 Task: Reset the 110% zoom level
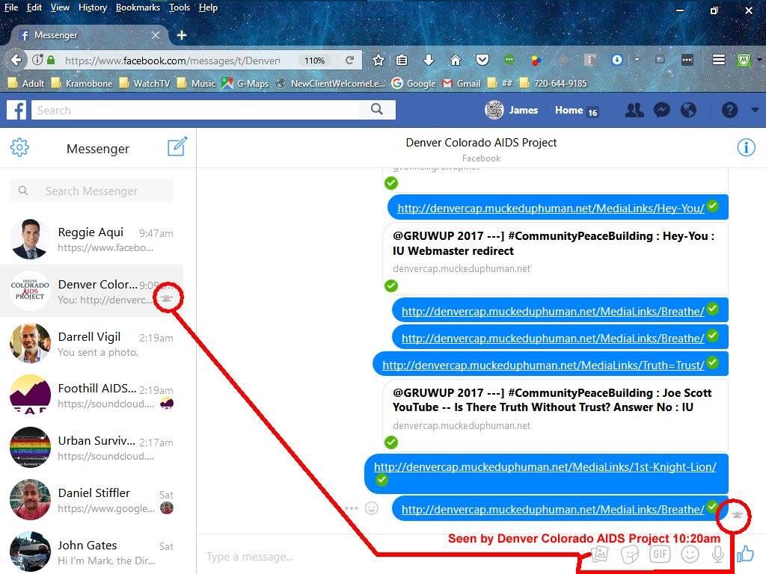click(314, 60)
